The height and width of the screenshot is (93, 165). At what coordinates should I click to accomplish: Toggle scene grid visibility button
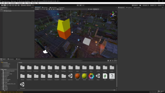(x=60, y=9)
